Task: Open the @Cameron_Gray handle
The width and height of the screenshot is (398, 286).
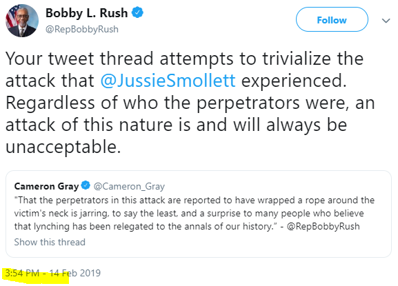Action: (x=129, y=187)
